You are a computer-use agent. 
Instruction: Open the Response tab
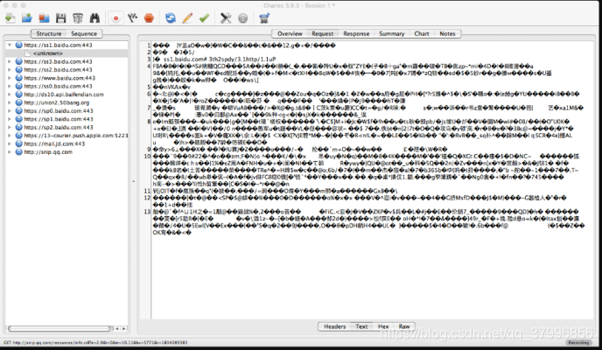click(356, 34)
